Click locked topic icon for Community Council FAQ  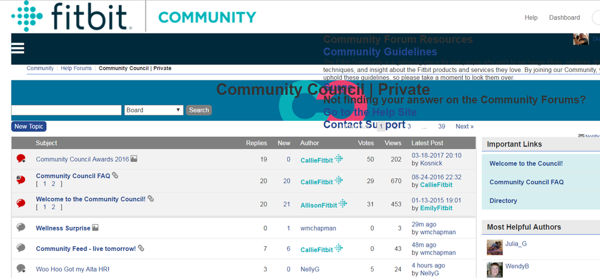20,180
